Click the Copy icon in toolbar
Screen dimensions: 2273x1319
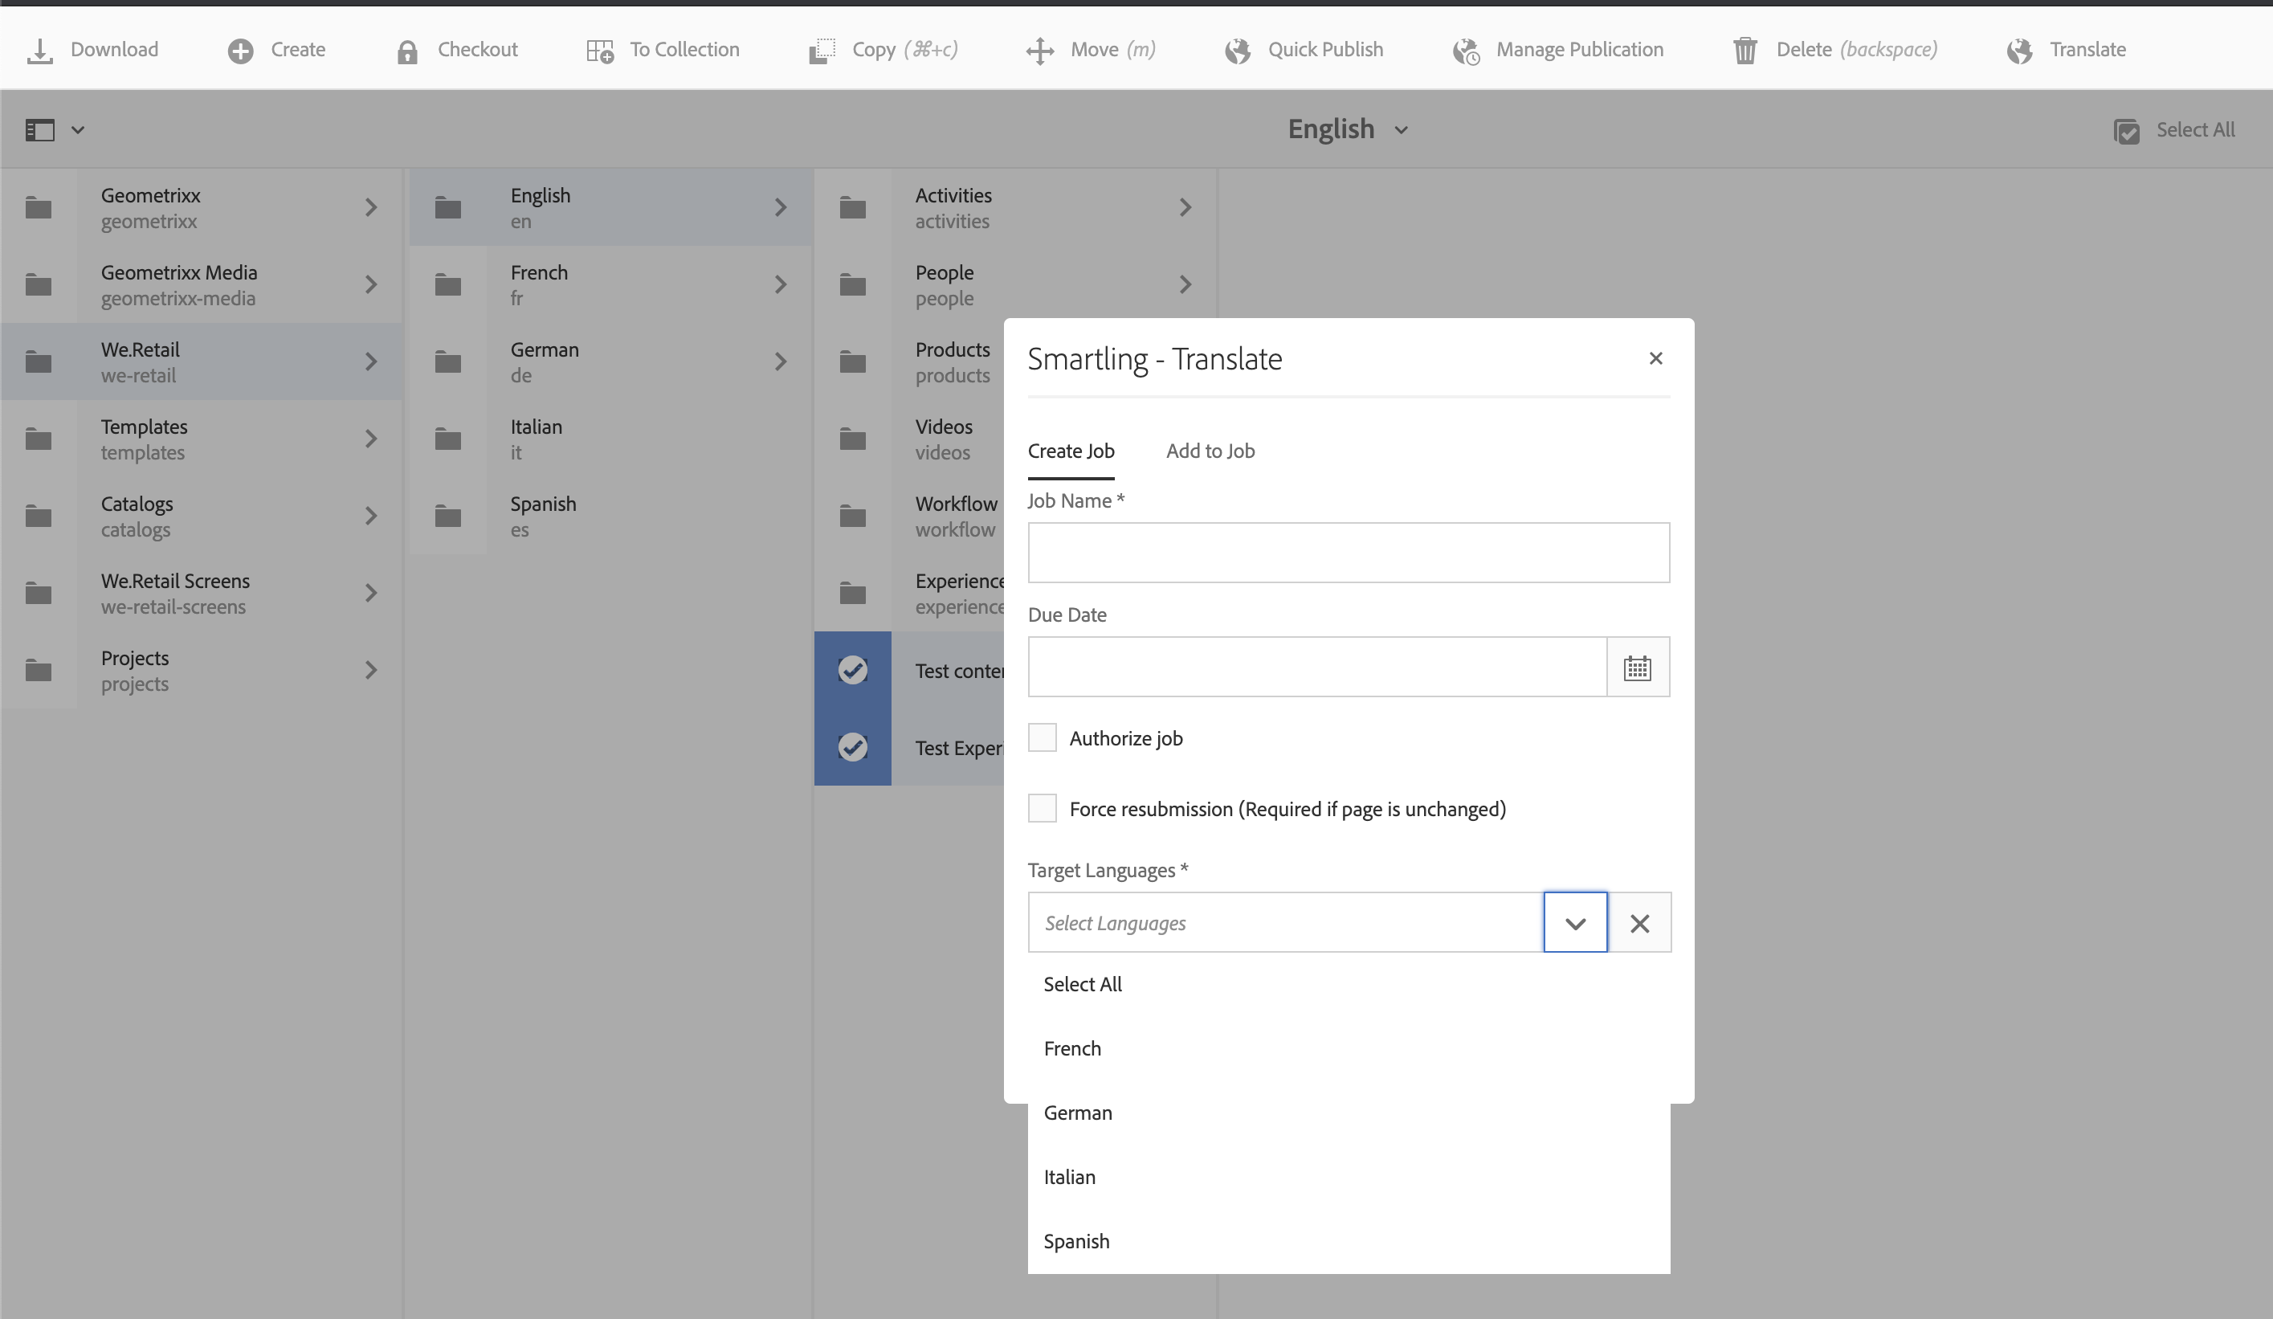(x=822, y=51)
